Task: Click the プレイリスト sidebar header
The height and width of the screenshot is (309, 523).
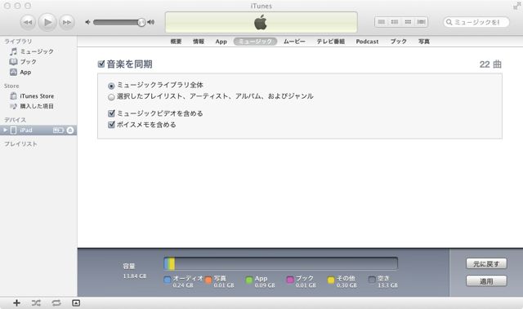Action: point(20,144)
